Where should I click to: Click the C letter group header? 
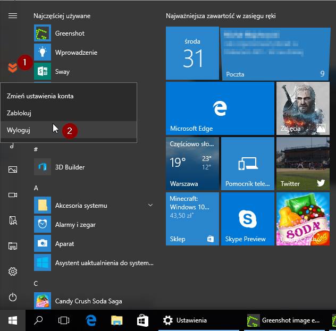pyautogui.click(x=36, y=284)
